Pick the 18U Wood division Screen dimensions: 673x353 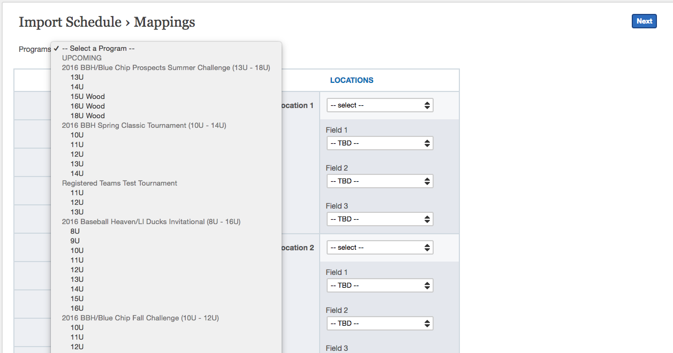(x=166, y=116)
